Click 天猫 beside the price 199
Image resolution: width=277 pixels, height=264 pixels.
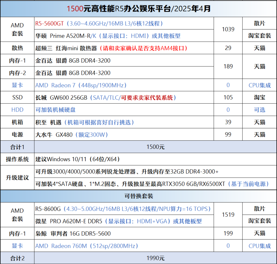(259, 233)
